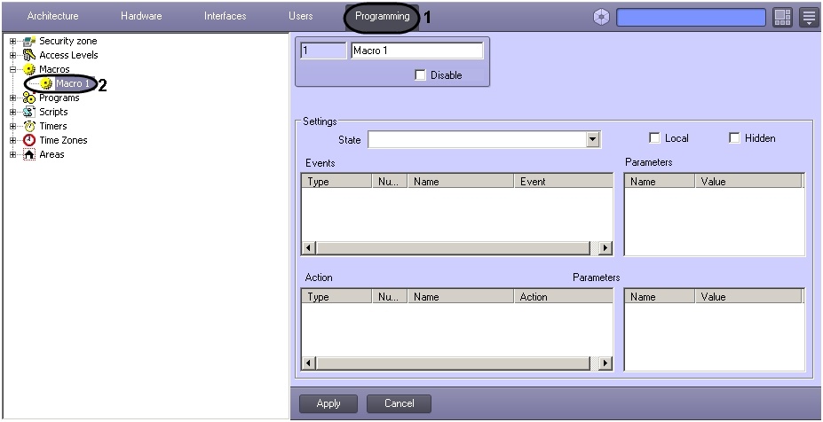Click the Action column header
The height and width of the screenshot is (422, 823).
(x=563, y=297)
